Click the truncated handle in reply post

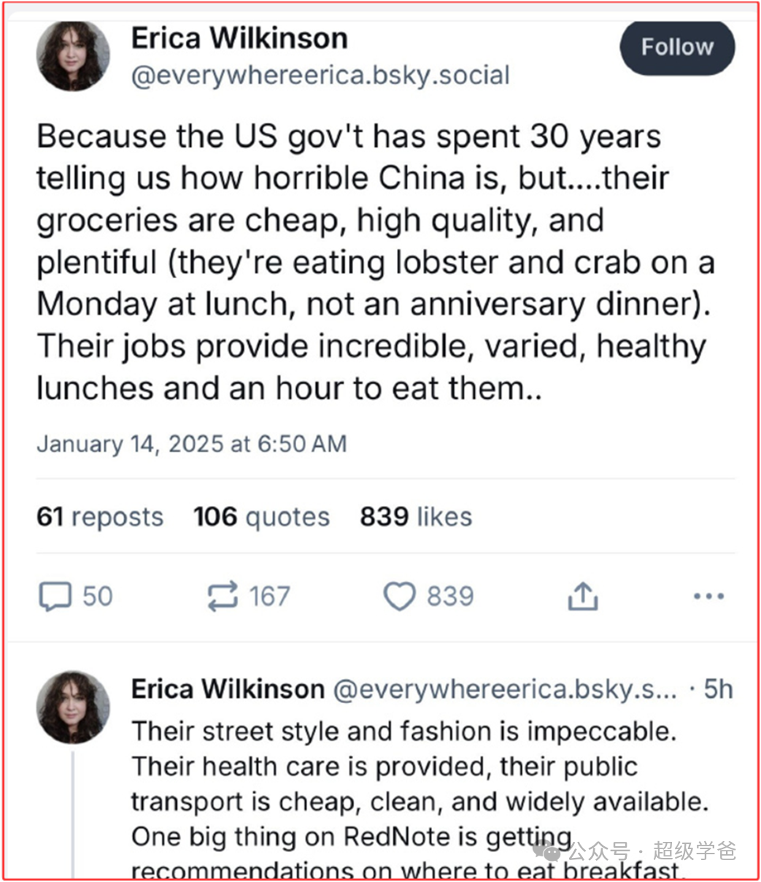[x=505, y=689]
